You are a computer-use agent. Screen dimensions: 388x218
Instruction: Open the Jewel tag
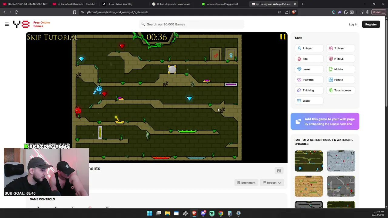[x=309, y=69]
